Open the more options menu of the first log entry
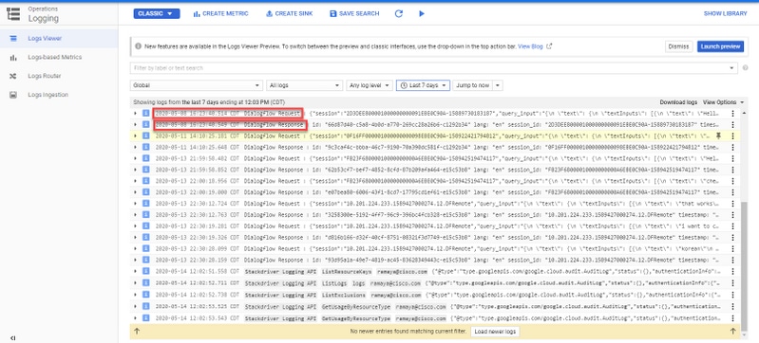759x343 pixels. pyautogui.click(x=732, y=113)
